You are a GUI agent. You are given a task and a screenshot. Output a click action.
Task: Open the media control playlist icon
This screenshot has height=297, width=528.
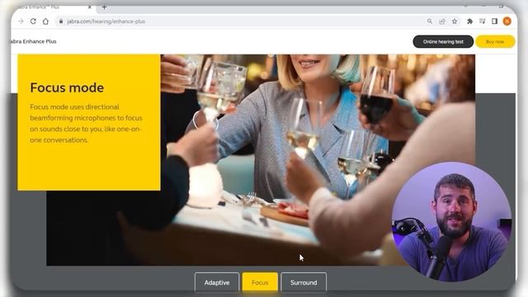tap(482, 21)
